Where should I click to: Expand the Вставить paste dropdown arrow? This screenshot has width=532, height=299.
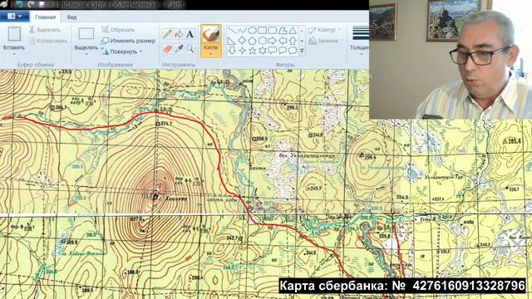coord(14,54)
